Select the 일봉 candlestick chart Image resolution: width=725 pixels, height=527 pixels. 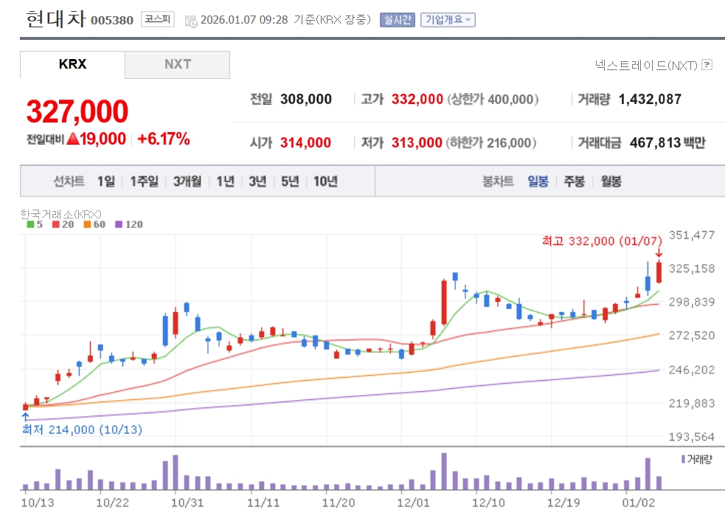pos(538,181)
